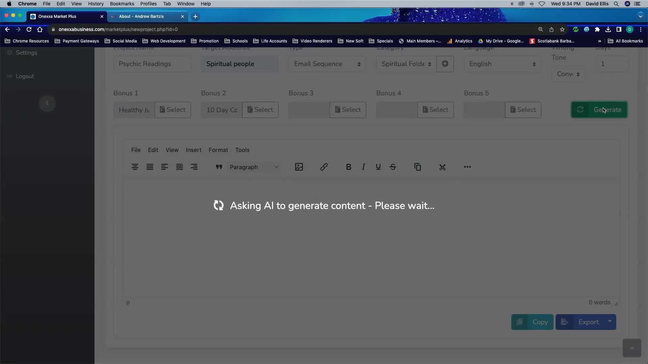The width and height of the screenshot is (648, 364).
Task: Align text center in editor
Action: (x=135, y=167)
